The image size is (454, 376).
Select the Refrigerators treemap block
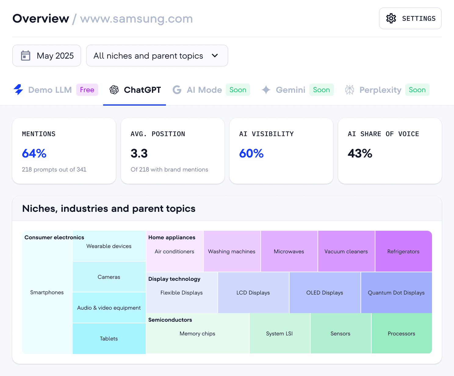(x=404, y=251)
